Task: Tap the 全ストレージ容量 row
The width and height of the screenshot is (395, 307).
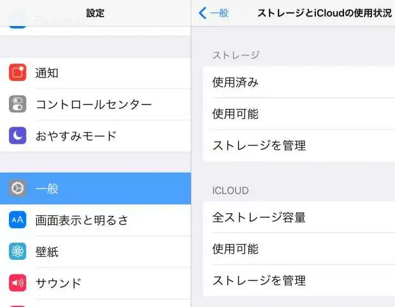Action: tap(299, 217)
